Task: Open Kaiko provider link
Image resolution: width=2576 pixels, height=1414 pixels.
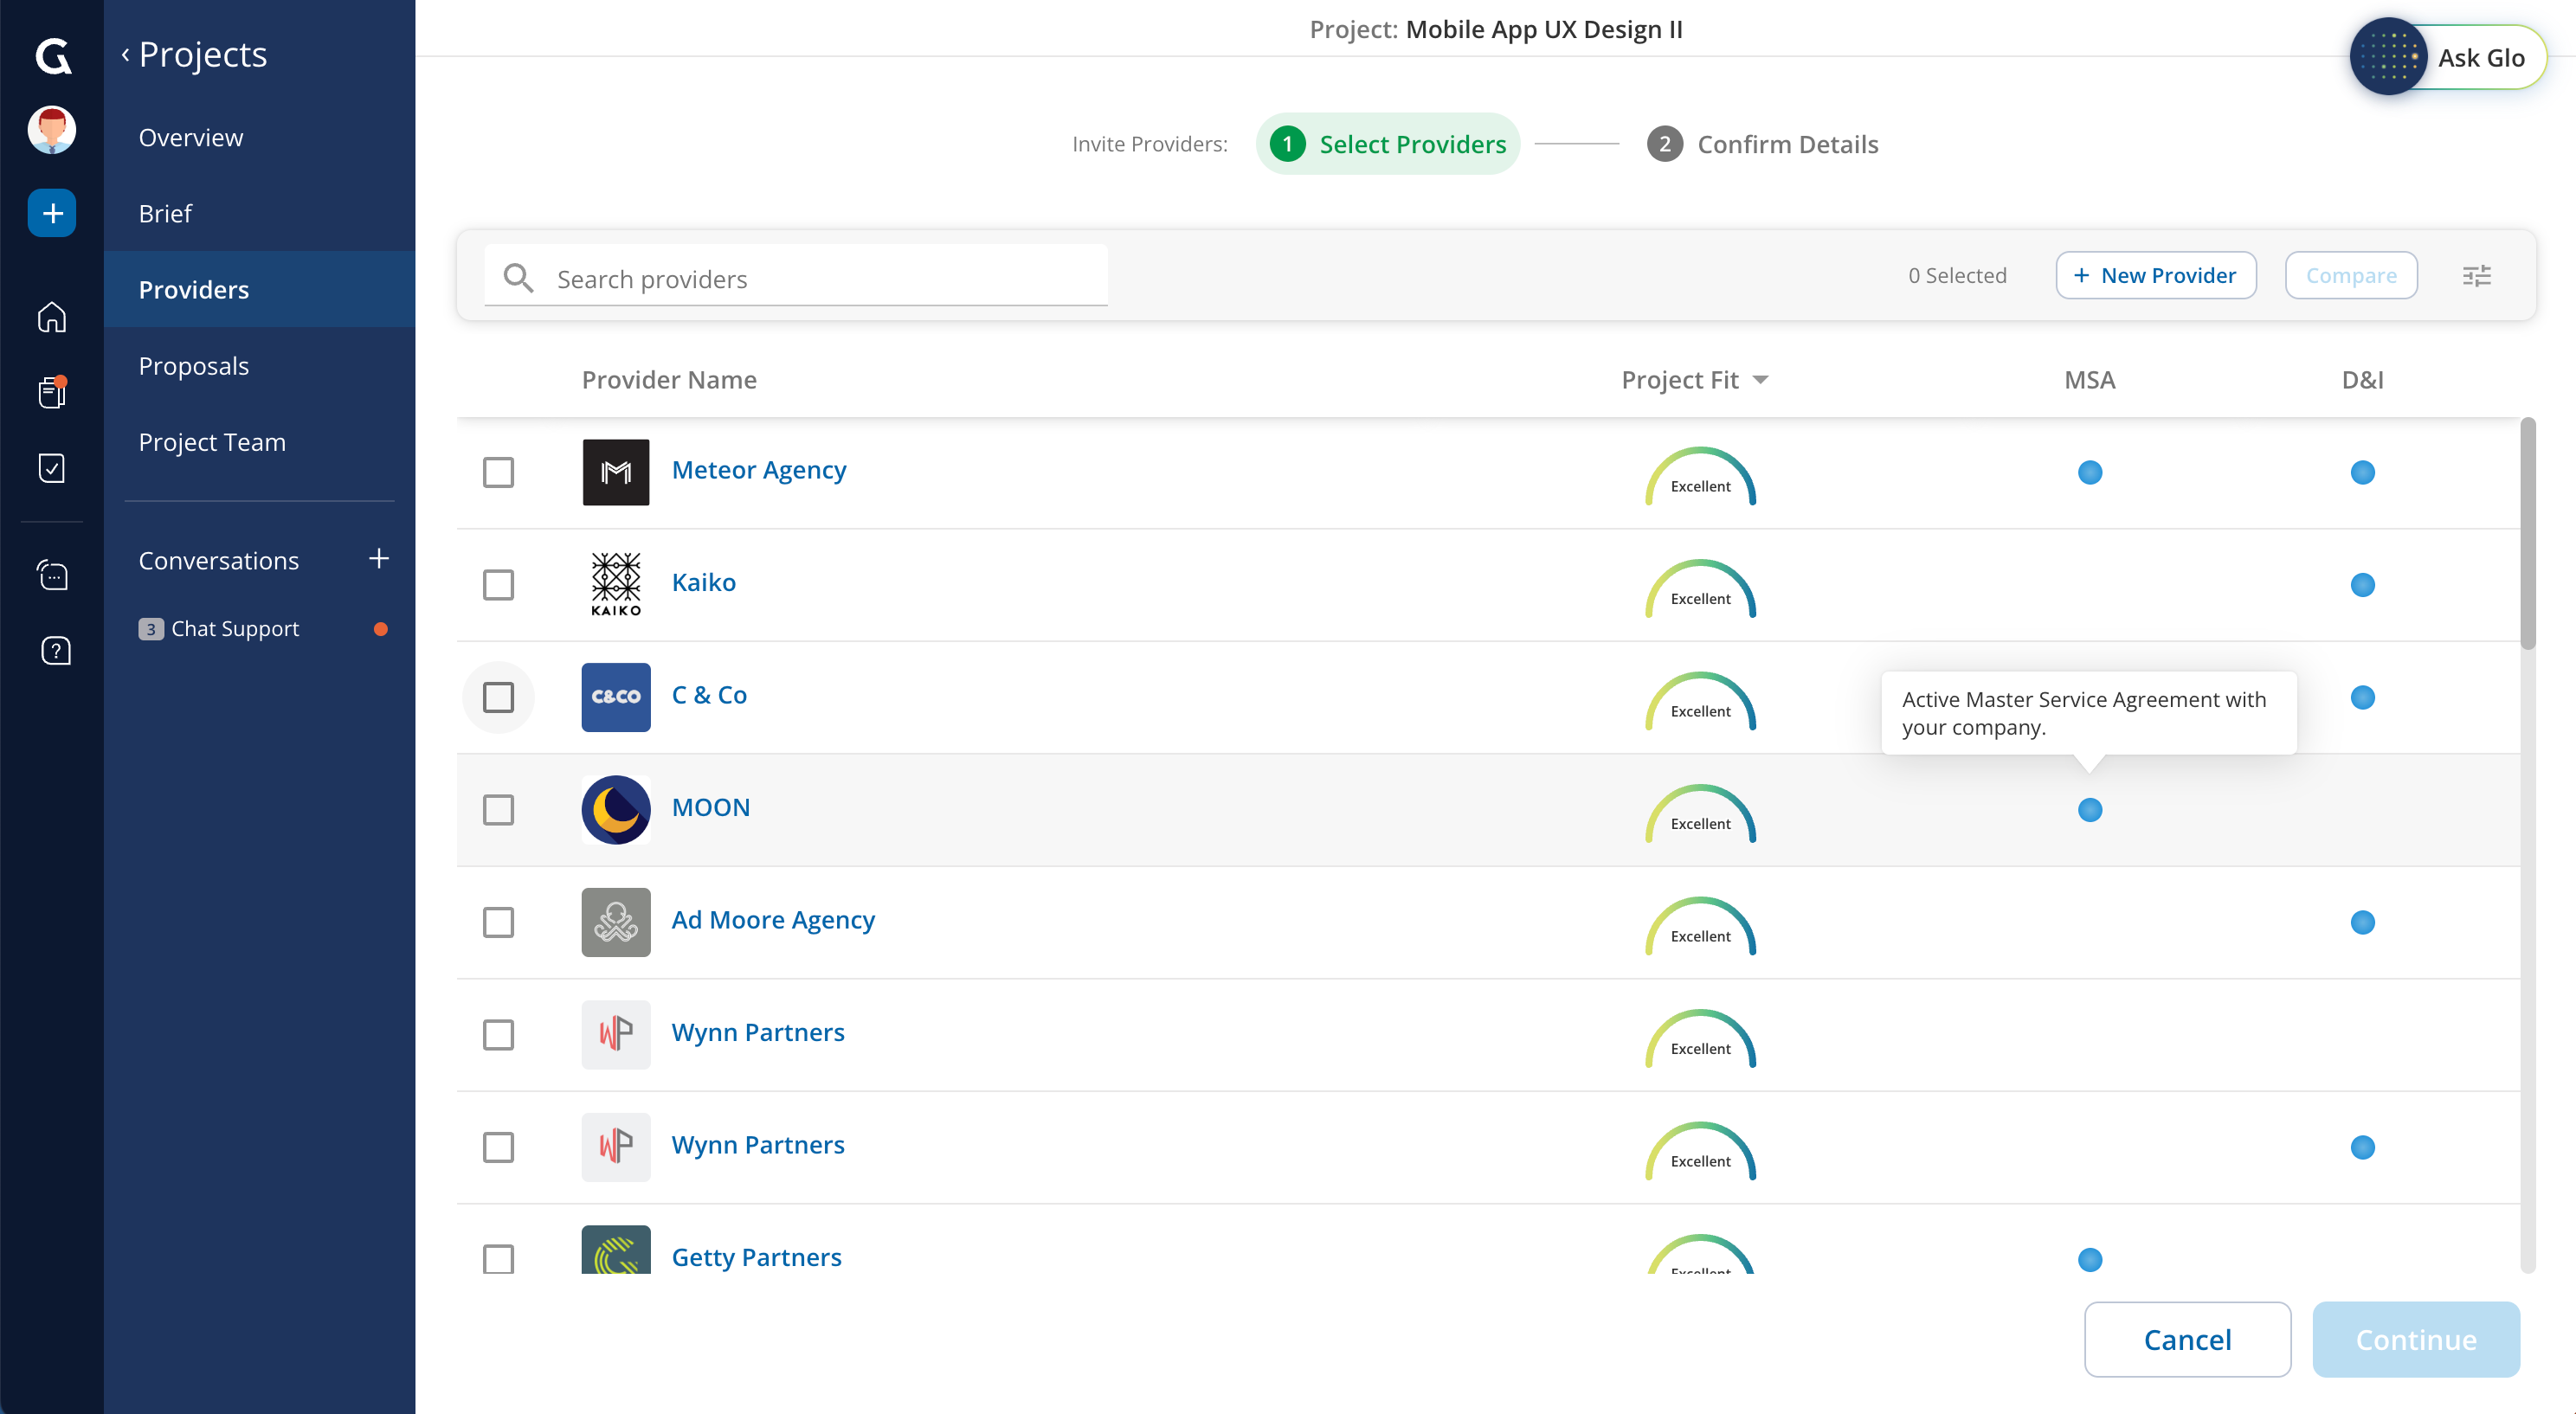Action: click(703, 582)
